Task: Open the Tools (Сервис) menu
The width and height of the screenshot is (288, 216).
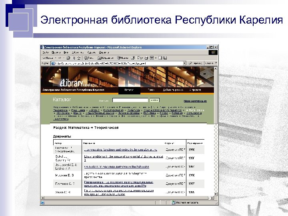Action: [x=91, y=52]
